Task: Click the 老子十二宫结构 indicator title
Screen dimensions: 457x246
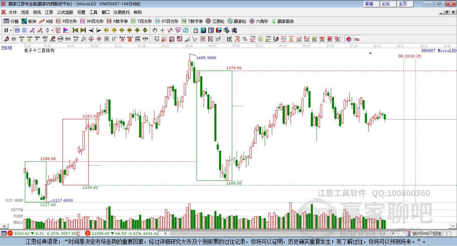Action: [x=39, y=50]
